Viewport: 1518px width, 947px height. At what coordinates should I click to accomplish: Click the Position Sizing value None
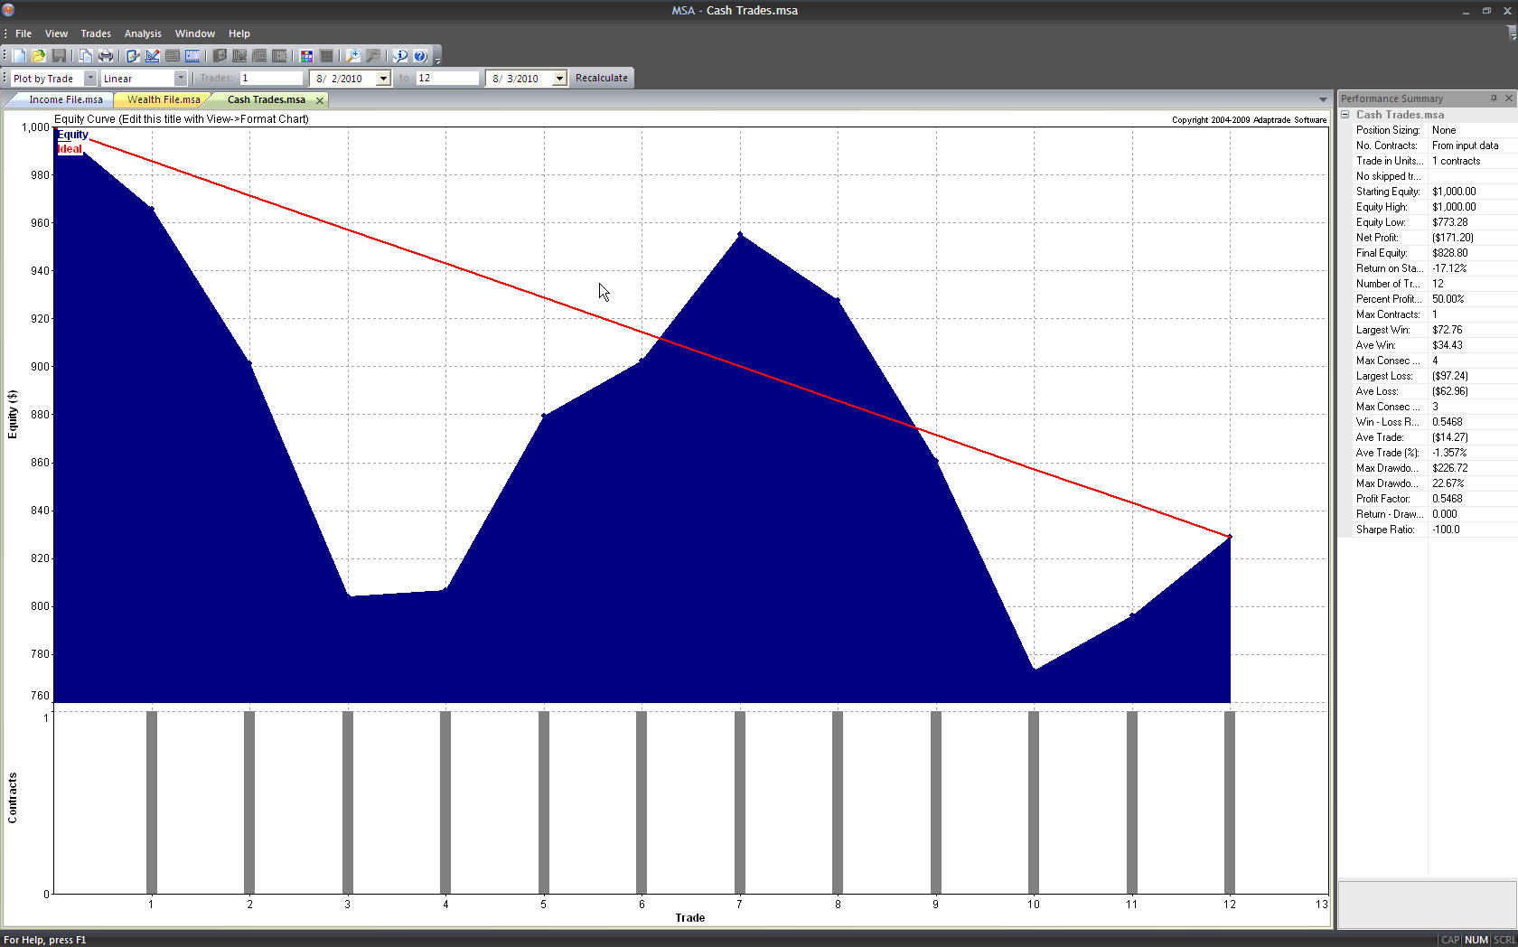pos(1444,130)
